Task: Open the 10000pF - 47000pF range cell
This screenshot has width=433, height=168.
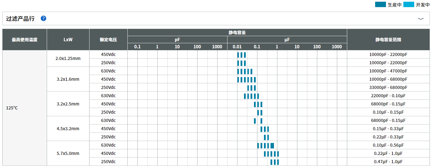Action: pyautogui.click(x=388, y=71)
